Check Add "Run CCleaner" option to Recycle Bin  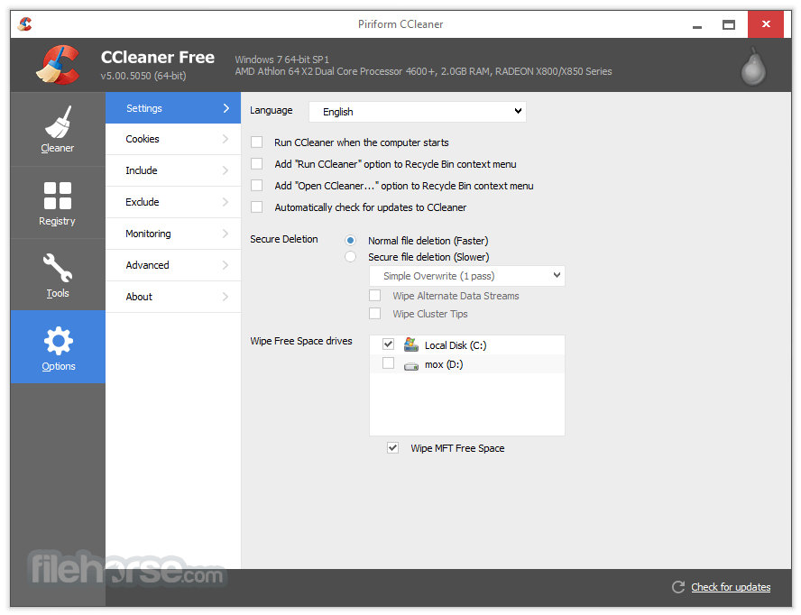[x=256, y=163]
